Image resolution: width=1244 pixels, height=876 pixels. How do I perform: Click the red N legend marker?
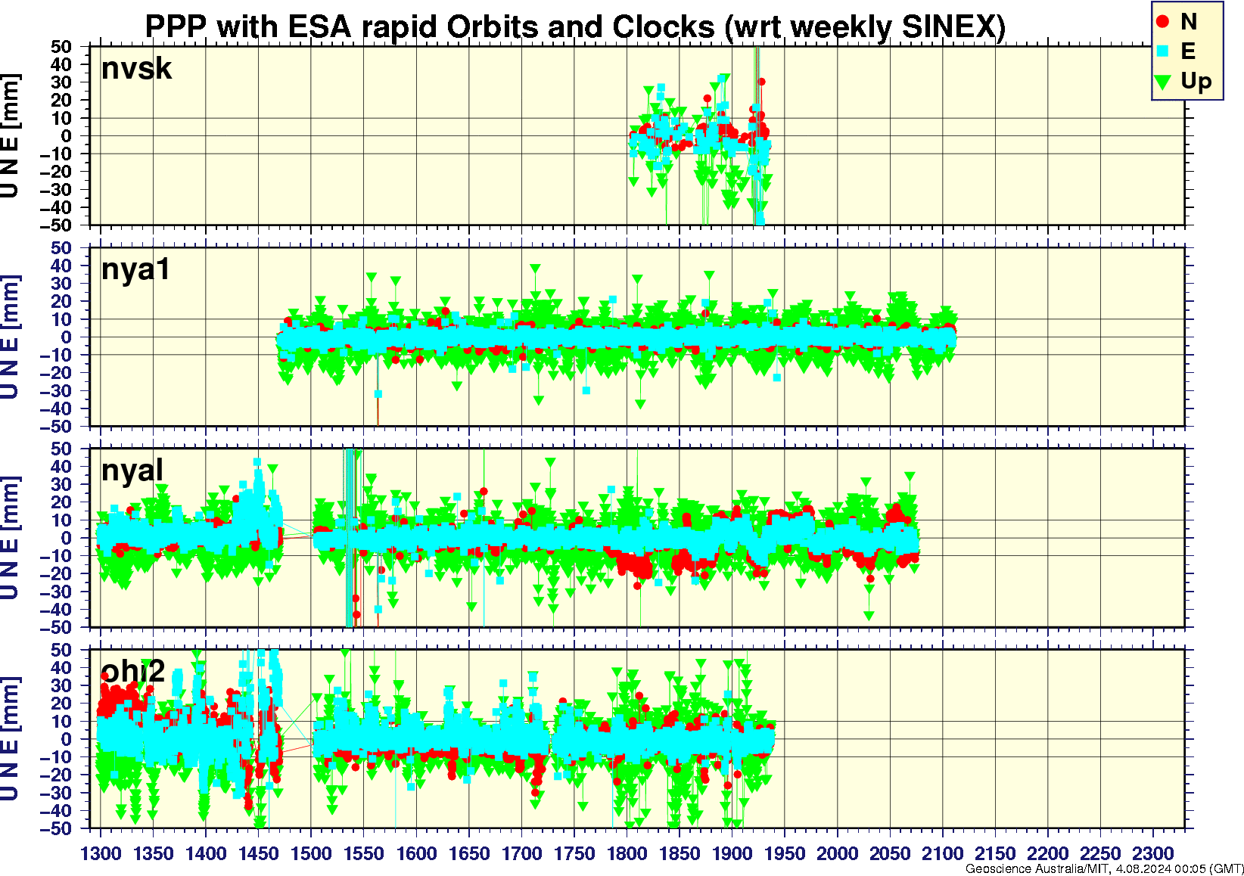pyautogui.click(x=1163, y=22)
